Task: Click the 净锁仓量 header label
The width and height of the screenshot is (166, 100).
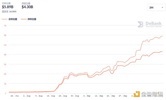Action: pos(26,3)
